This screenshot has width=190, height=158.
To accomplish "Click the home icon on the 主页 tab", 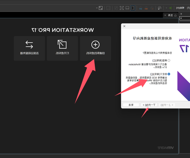I will coord(175,15).
